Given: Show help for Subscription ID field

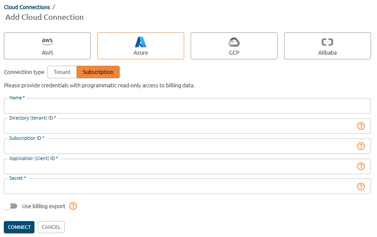Looking at the screenshot, I should coord(361,146).
